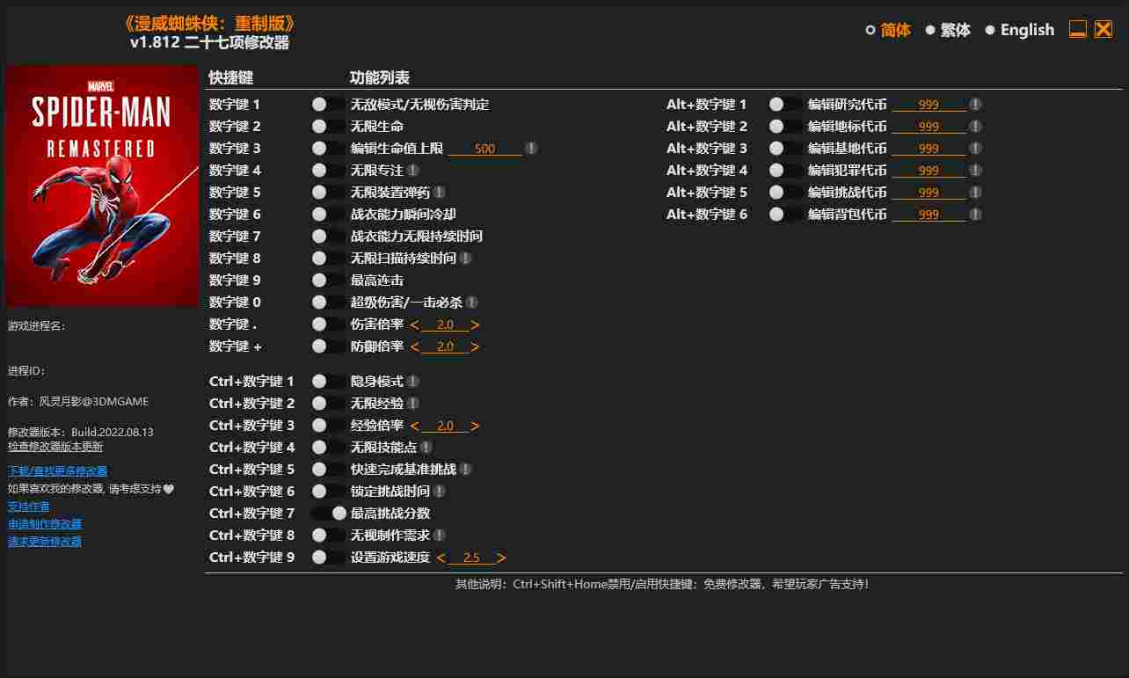Increase 伤害倍率 with right arrow
This screenshot has height=678, width=1129.
tap(475, 325)
